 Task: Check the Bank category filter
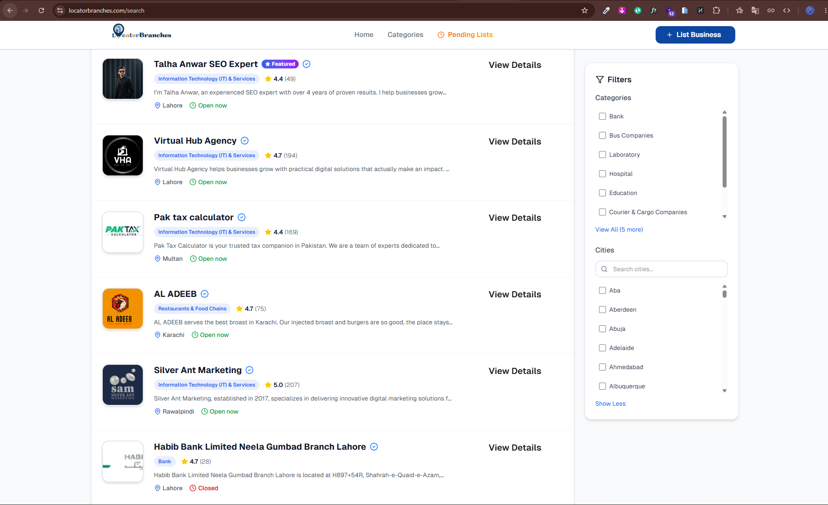(602, 116)
